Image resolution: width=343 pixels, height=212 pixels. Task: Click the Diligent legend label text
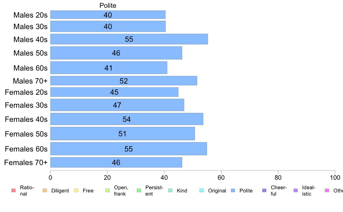tap(60, 191)
